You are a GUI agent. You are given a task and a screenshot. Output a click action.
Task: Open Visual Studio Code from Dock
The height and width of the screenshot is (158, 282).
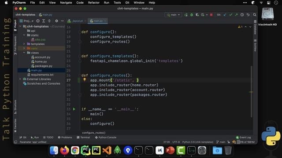107,150
